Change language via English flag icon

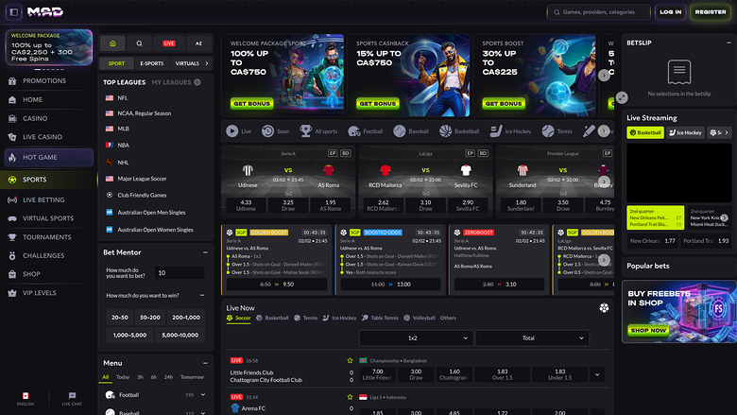(x=26, y=399)
